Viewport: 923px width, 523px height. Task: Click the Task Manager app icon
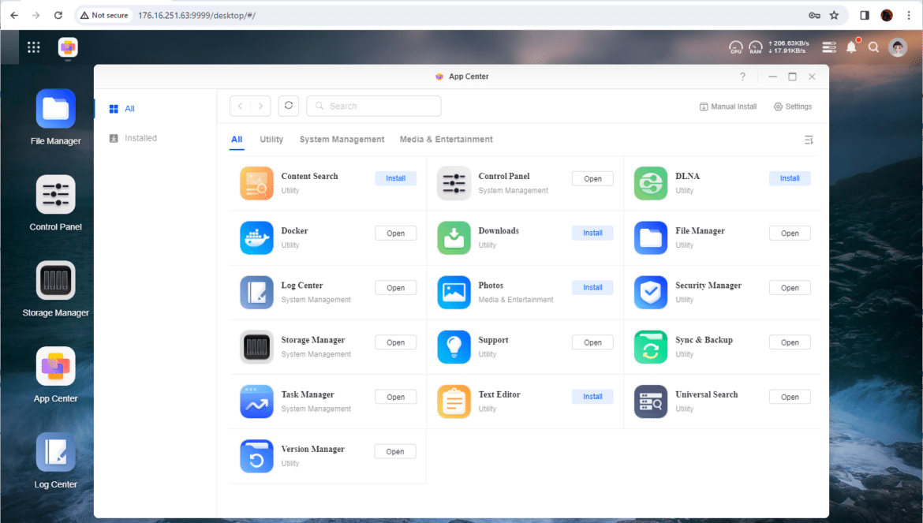coord(256,402)
